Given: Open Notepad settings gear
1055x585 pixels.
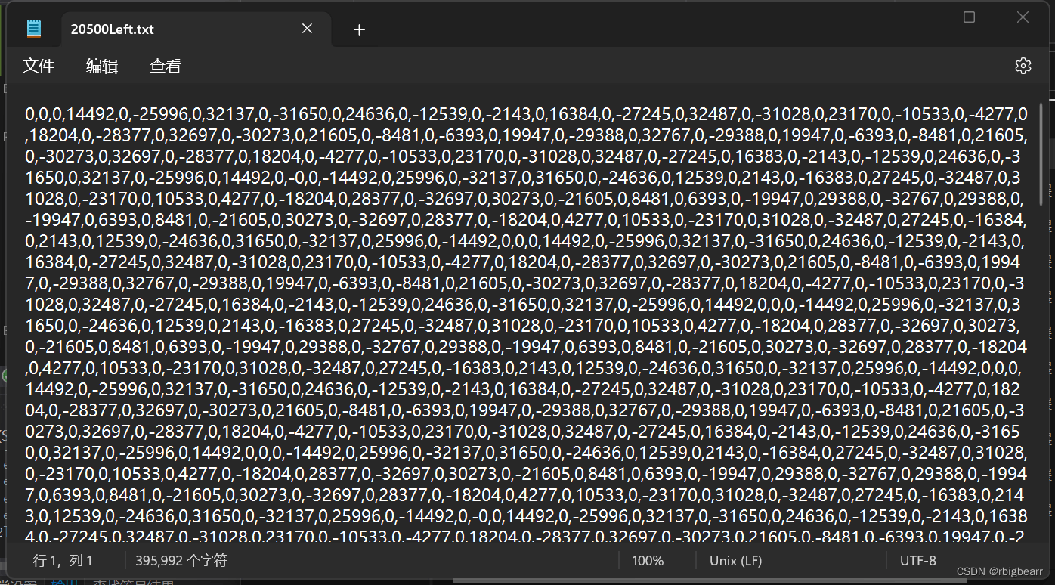Looking at the screenshot, I should tap(1023, 66).
